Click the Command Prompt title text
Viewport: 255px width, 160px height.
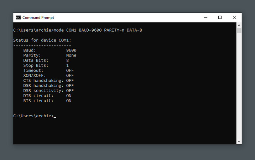38,17
